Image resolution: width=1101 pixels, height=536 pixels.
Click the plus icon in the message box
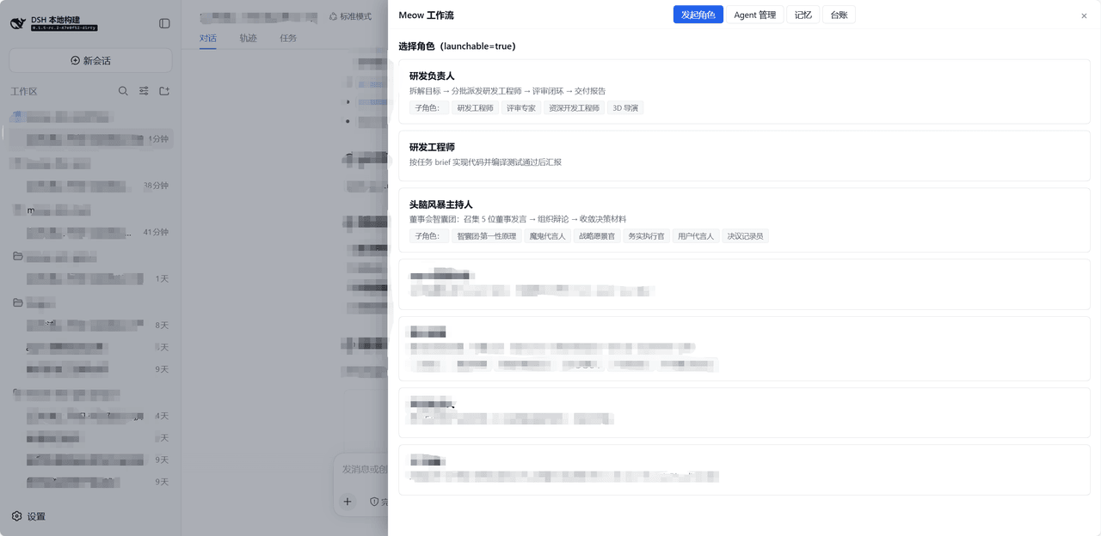point(347,502)
